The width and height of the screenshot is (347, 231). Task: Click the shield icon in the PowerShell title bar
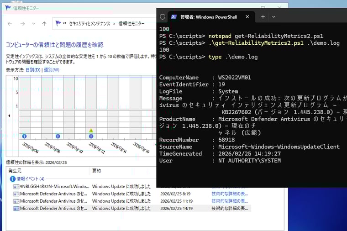click(163, 17)
